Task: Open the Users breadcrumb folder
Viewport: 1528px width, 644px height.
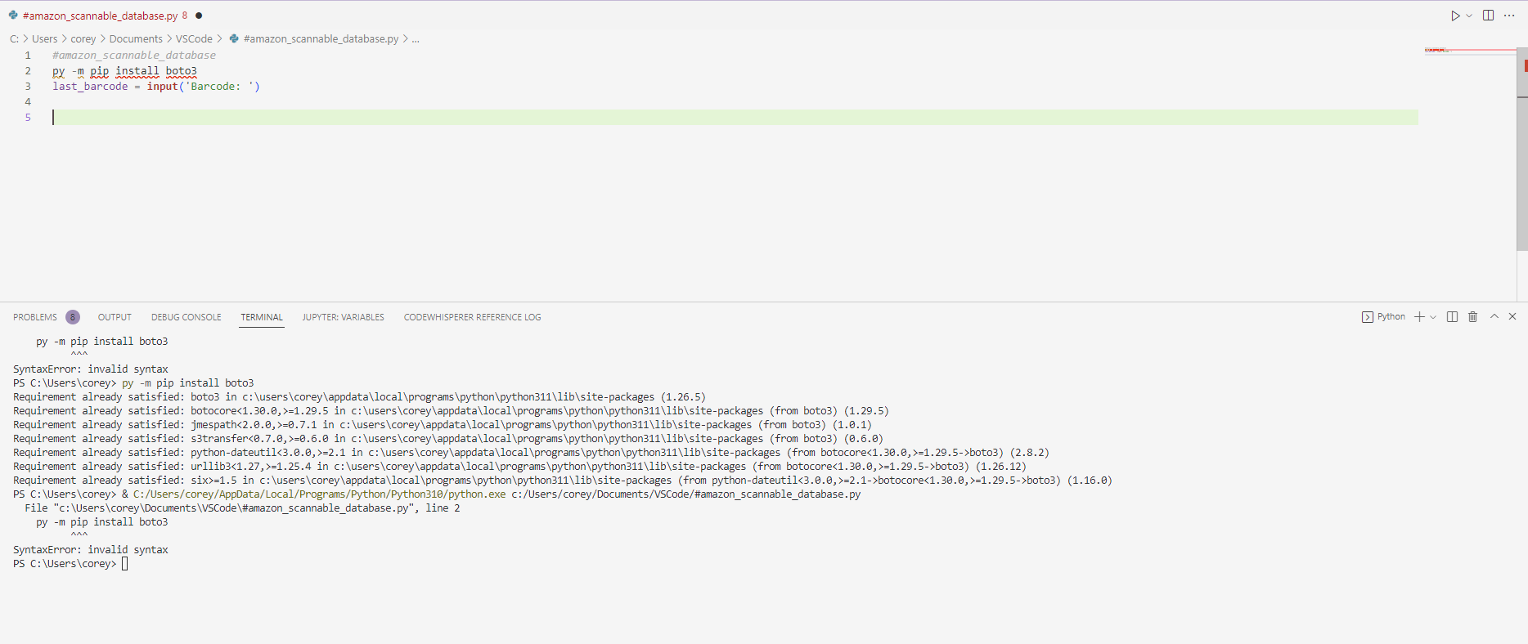Action: 45,38
